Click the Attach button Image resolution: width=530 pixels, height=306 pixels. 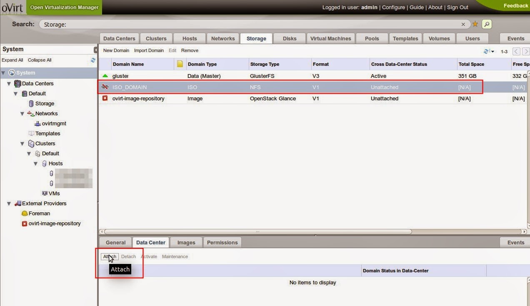pos(110,256)
